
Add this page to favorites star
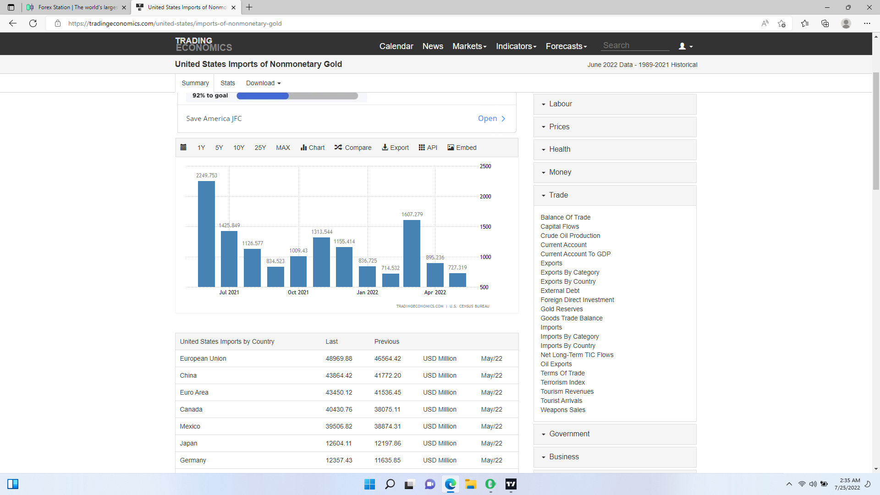781,23
